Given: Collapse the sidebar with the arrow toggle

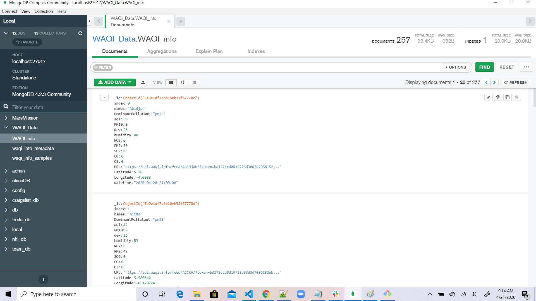Looking at the screenshot, I should point(89,21).
